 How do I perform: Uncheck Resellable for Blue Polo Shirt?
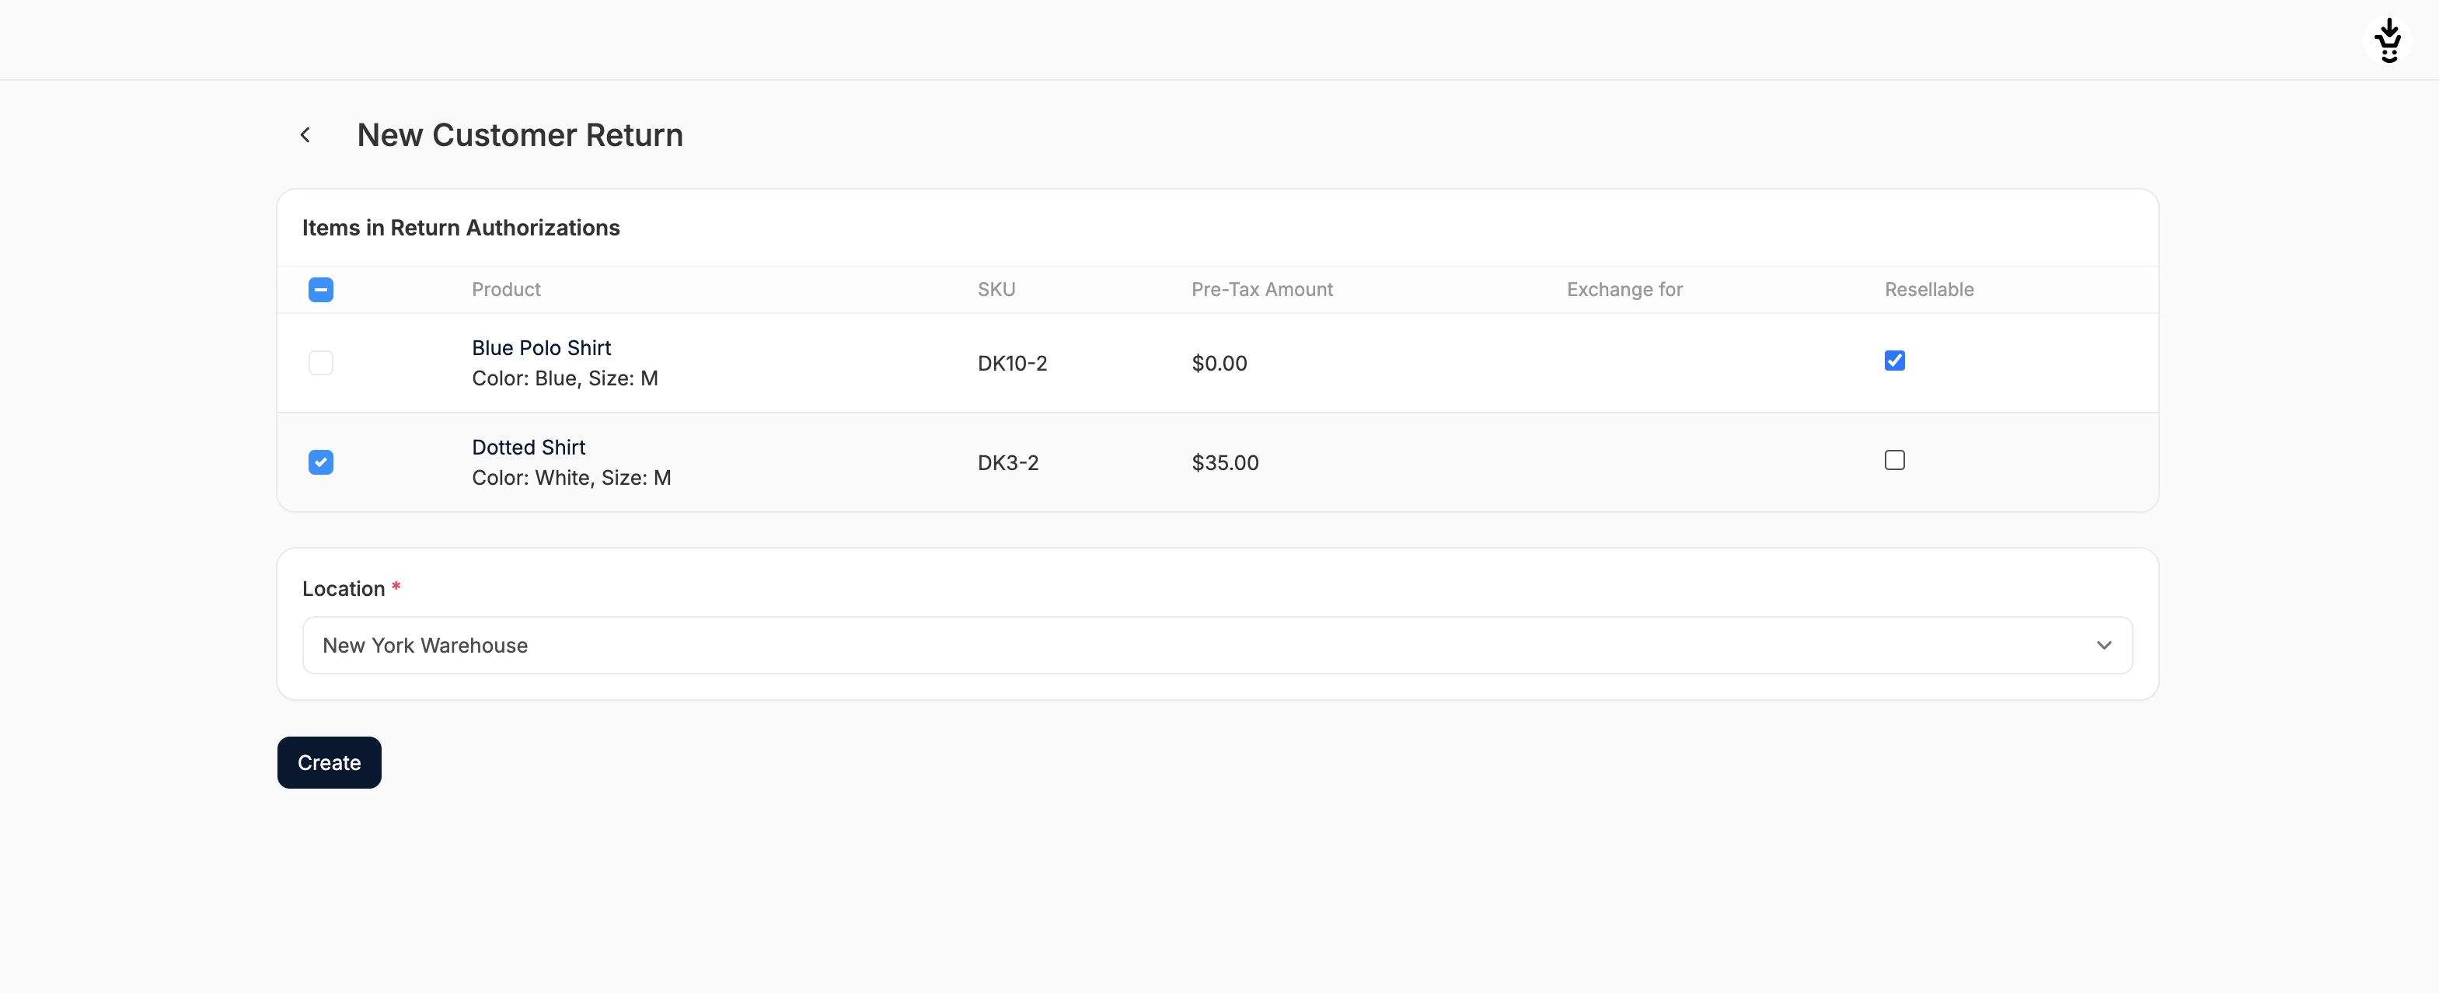tap(1893, 361)
